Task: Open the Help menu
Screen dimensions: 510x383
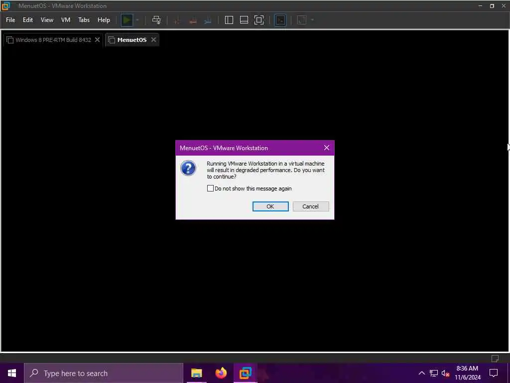Action: tap(104, 20)
